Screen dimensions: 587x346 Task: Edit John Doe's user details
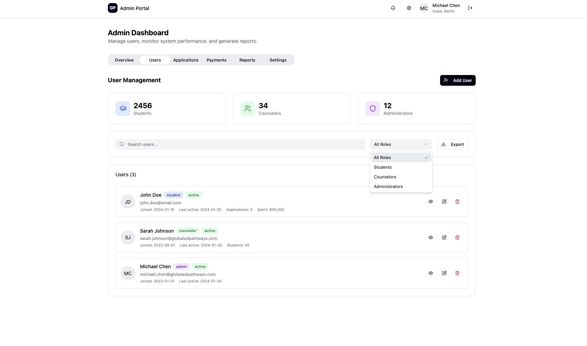(444, 202)
